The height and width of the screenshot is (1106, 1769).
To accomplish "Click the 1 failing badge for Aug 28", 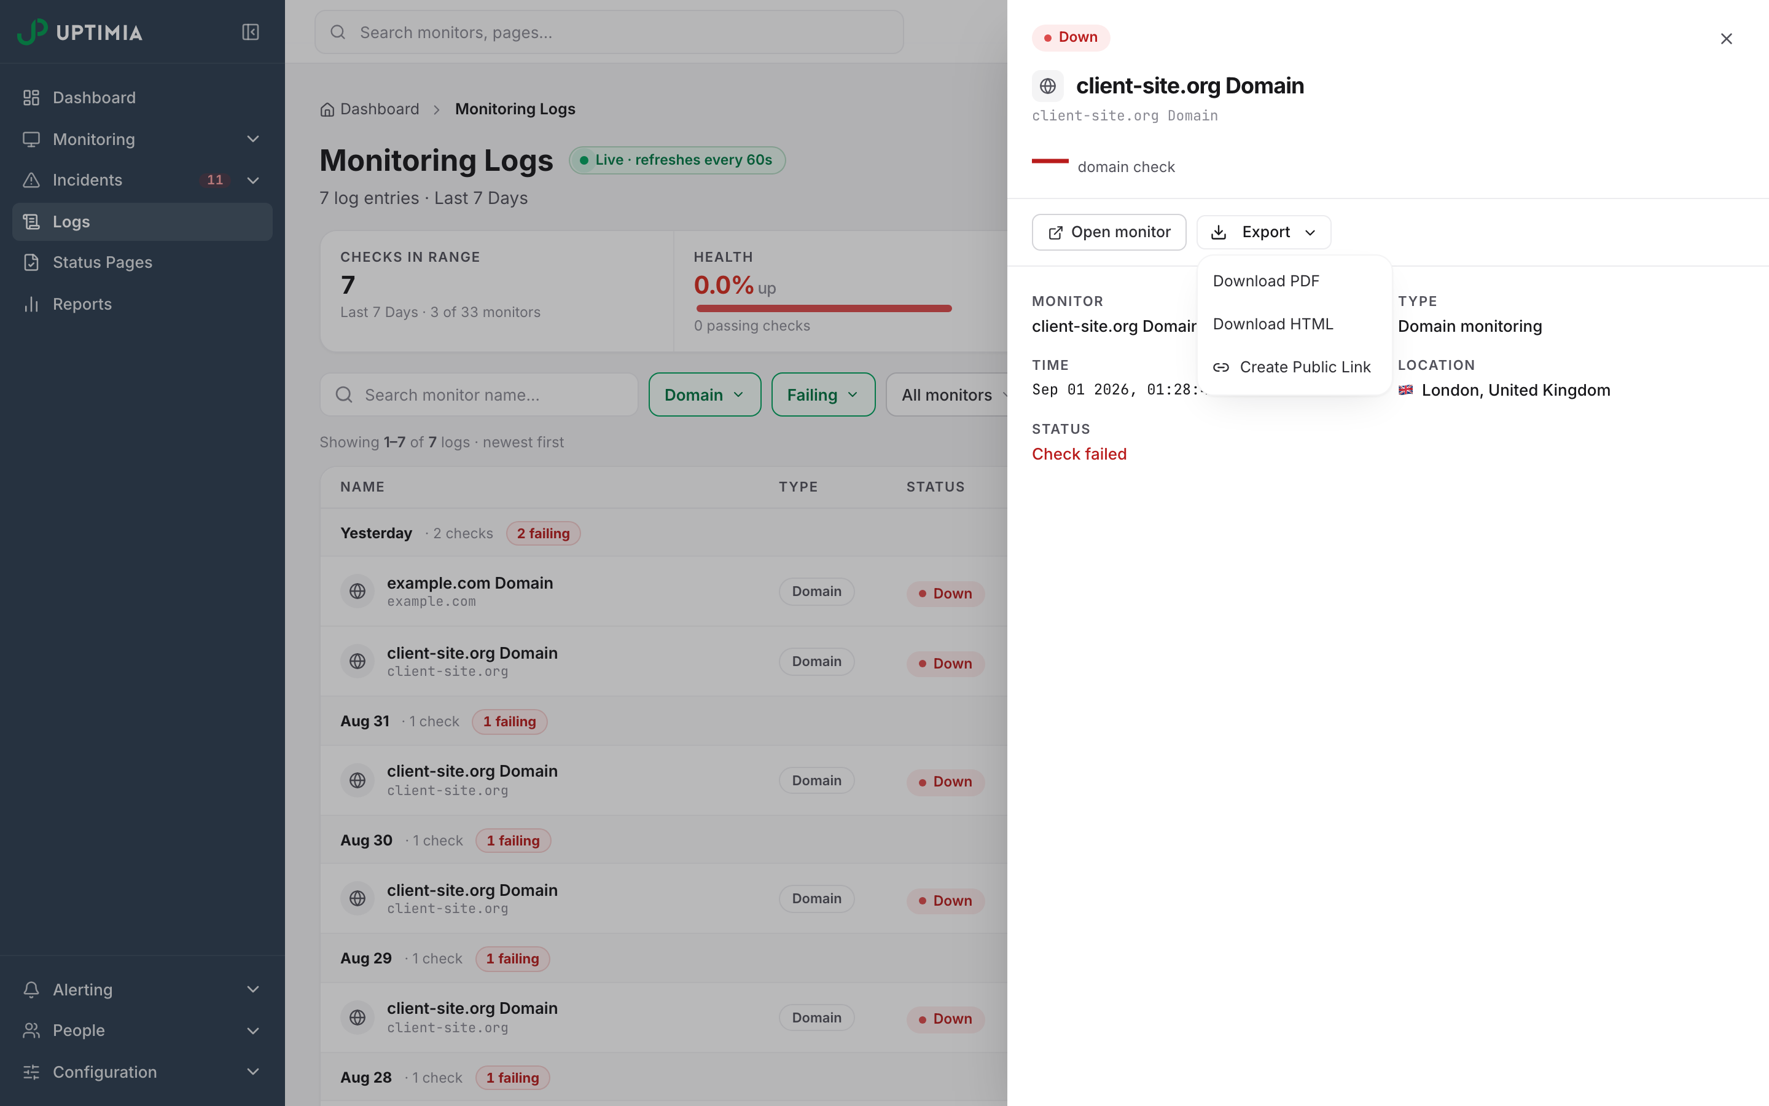I will click(512, 1078).
